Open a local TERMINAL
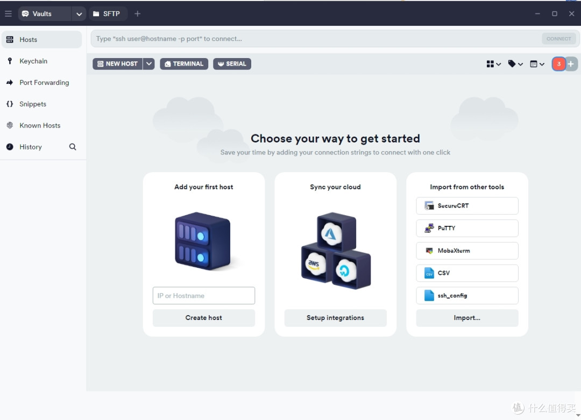The image size is (581, 420). click(184, 63)
